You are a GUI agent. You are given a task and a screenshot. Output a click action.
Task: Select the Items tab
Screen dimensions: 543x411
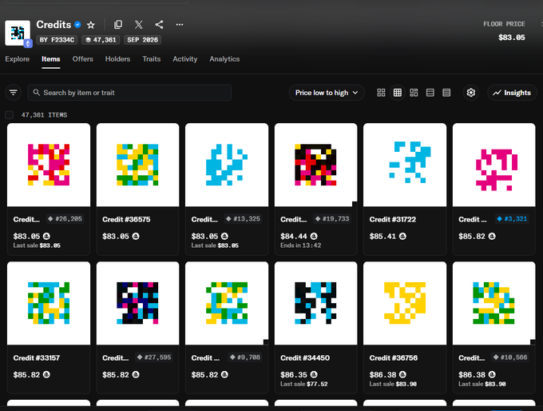(x=51, y=59)
